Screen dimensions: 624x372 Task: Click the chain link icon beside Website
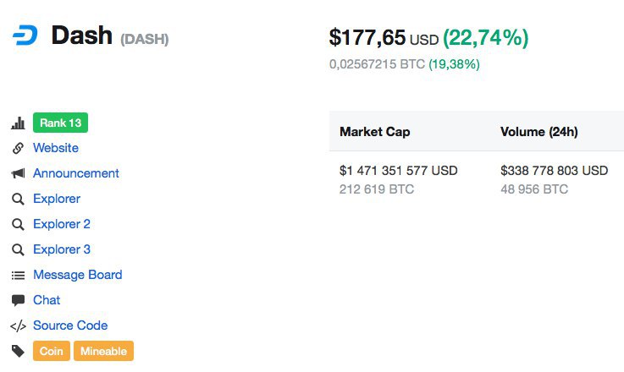coord(18,148)
